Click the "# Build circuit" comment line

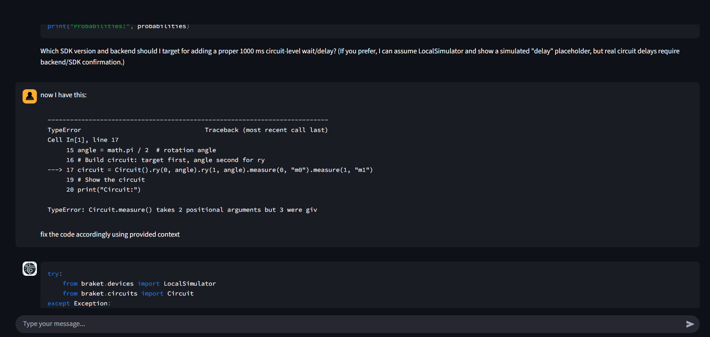tap(165, 160)
